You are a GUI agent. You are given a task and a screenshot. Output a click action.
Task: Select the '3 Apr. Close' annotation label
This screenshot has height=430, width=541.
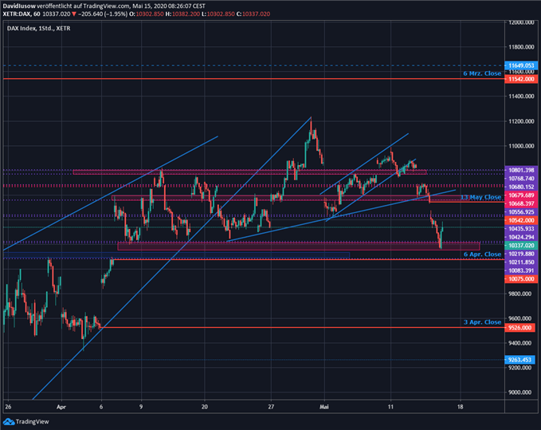click(x=482, y=322)
